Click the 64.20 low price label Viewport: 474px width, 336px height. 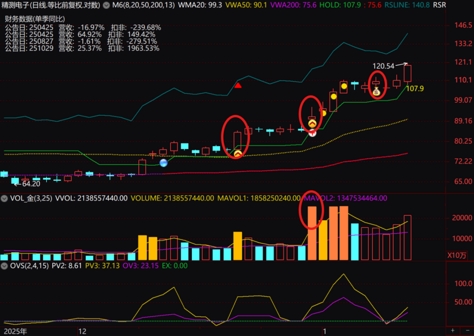pyautogui.click(x=31, y=184)
